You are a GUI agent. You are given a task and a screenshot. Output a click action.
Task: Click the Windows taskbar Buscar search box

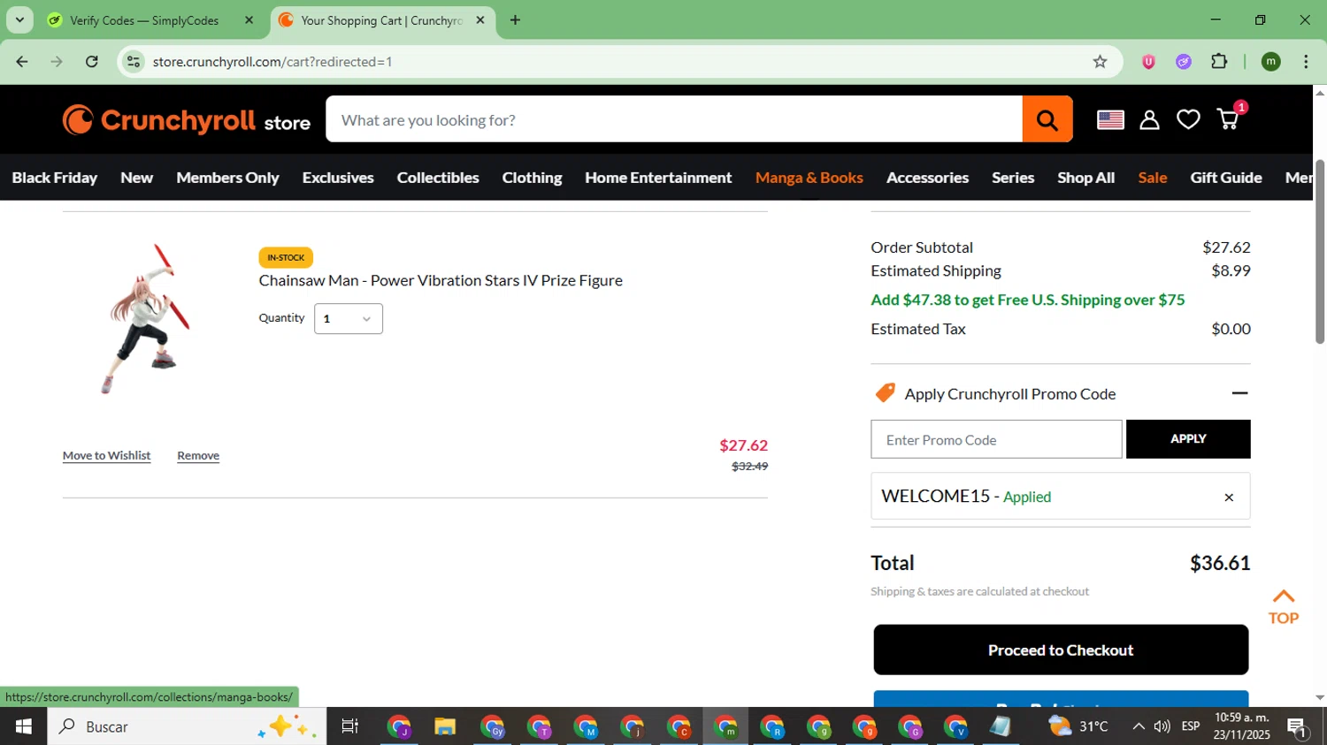click(x=187, y=726)
